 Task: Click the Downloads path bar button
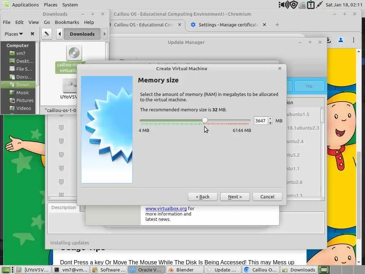(x=82, y=34)
